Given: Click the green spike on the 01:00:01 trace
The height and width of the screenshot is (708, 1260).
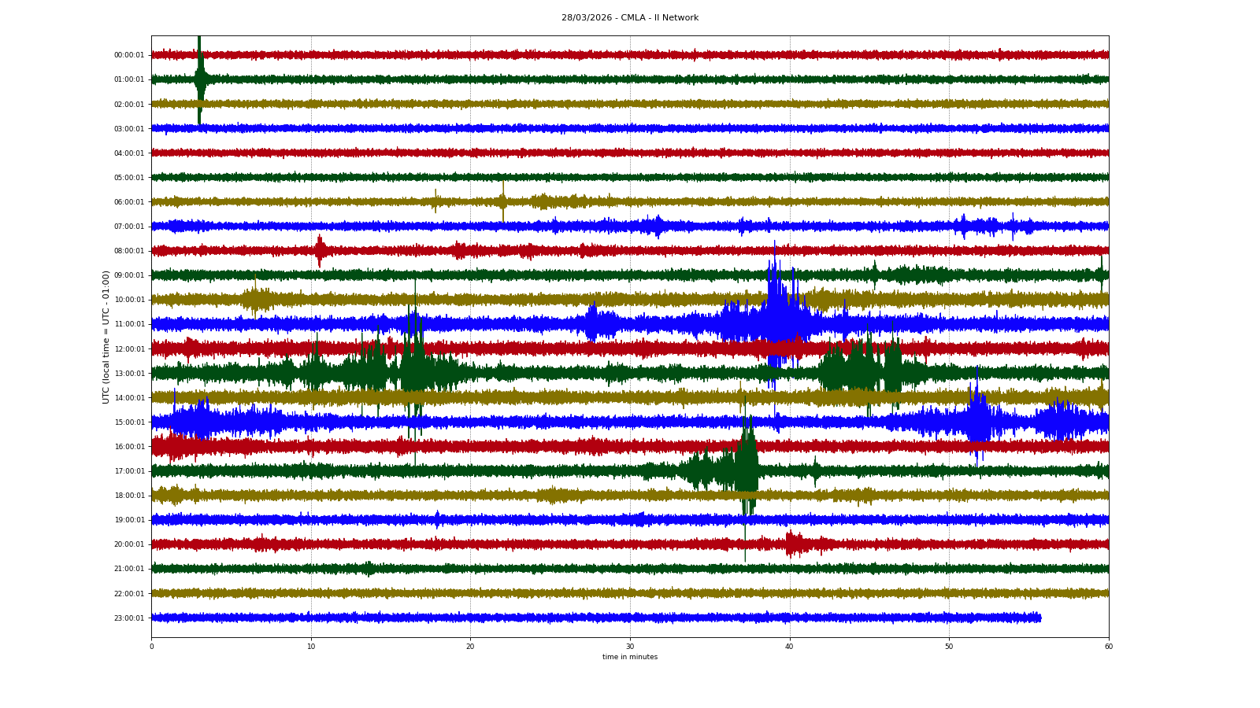Looking at the screenshot, I should point(200,79).
